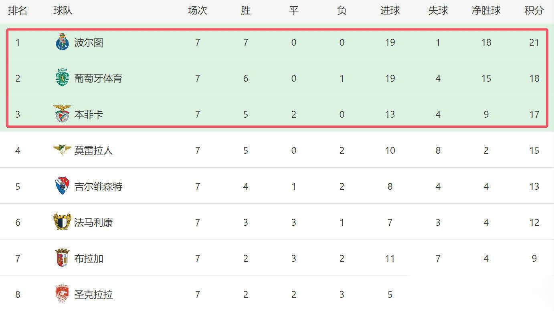Open the 莫雷拉人 team page
This screenshot has width=554, height=311.
(93, 150)
